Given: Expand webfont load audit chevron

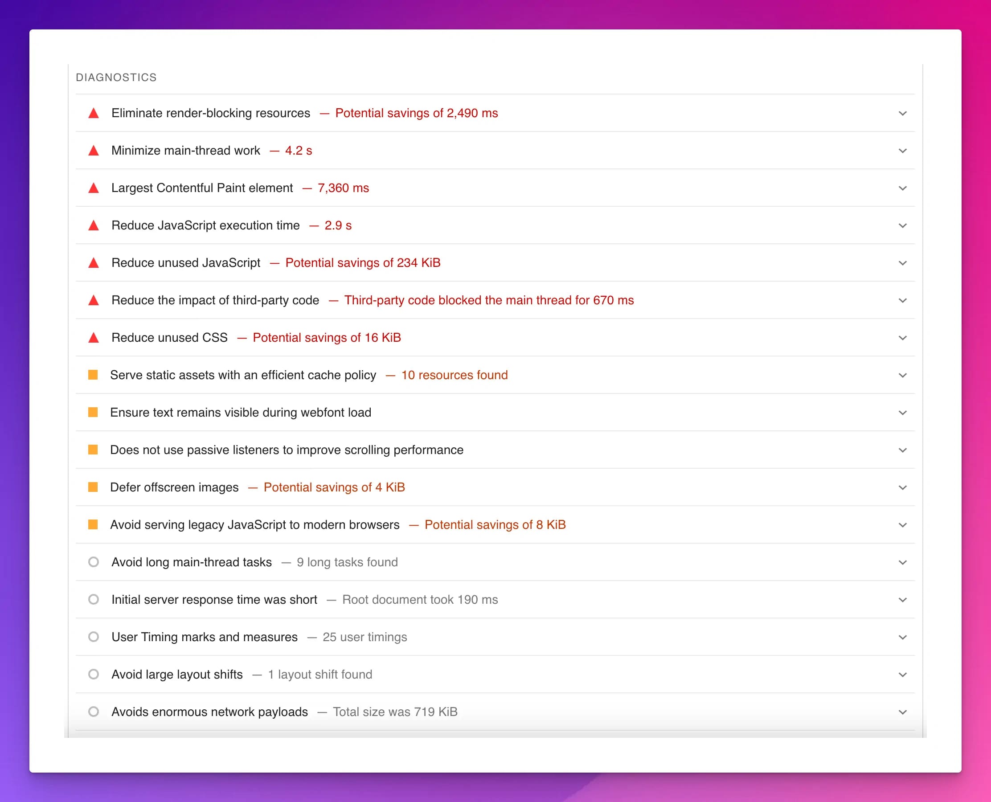Looking at the screenshot, I should pyautogui.click(x=903, y=413).
